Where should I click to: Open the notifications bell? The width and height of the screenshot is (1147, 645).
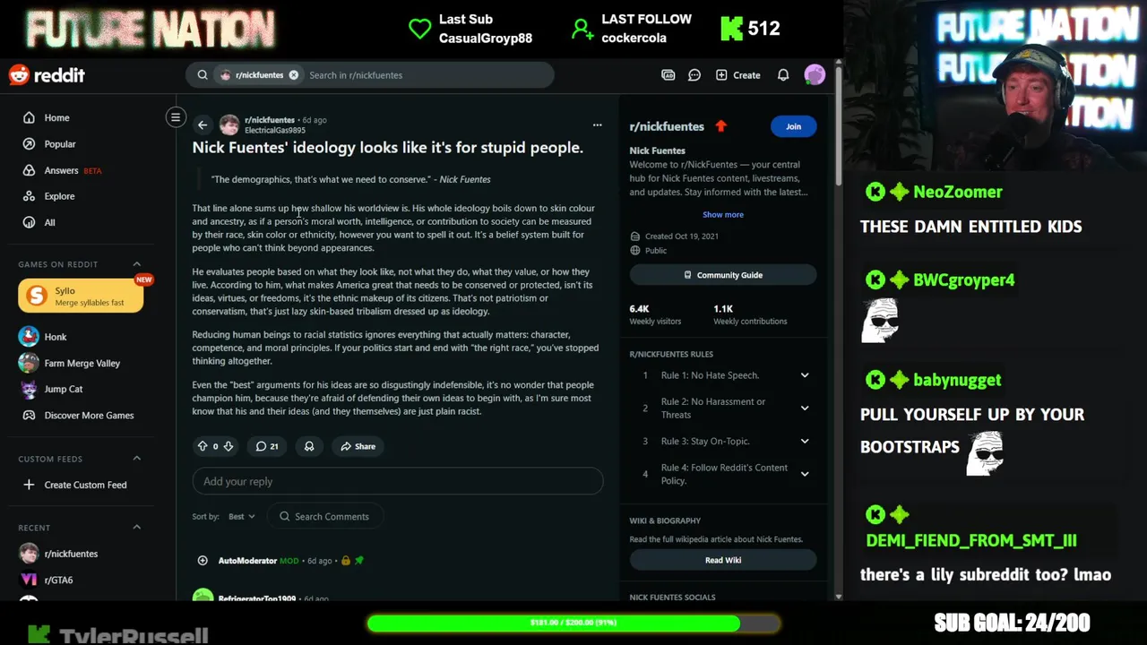[x=783, y=75]
